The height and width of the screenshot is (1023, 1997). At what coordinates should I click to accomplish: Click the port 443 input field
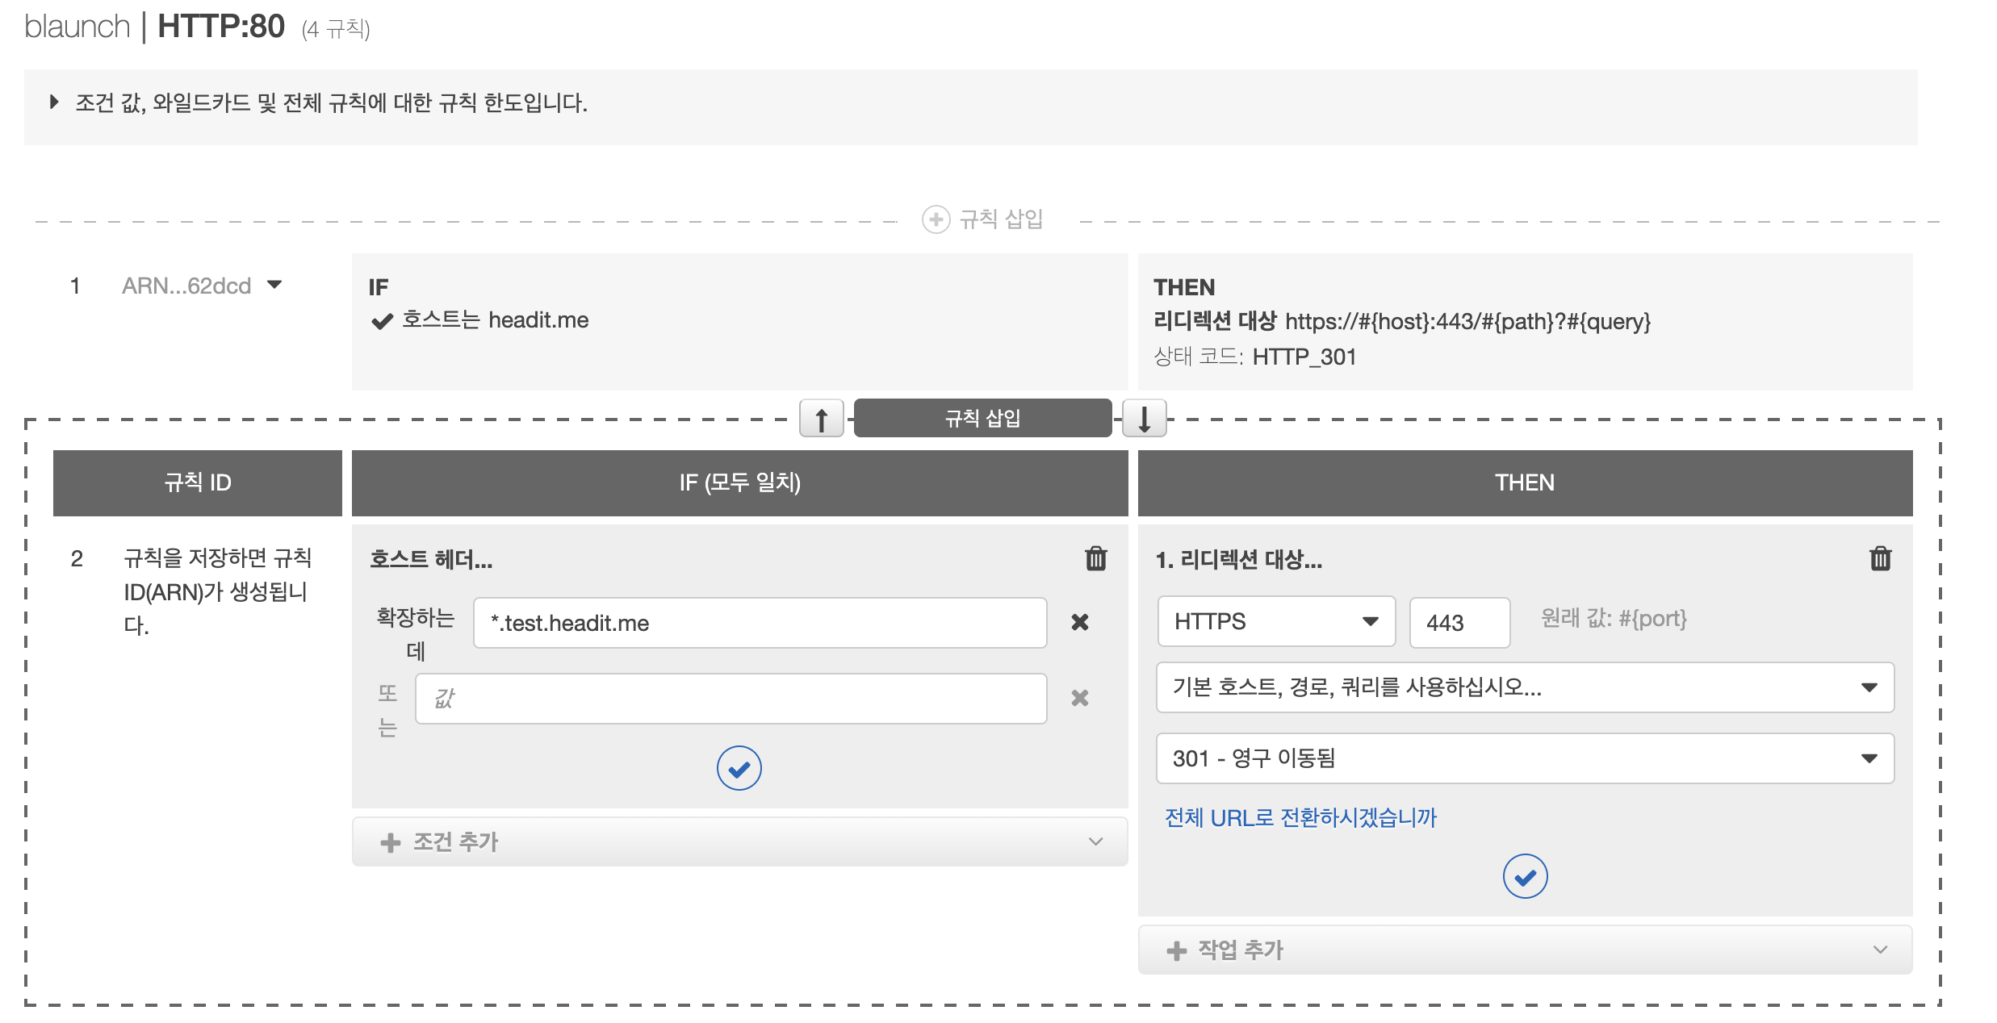tap(1459, 622)
